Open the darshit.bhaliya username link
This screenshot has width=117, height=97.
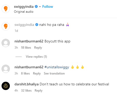26,84
